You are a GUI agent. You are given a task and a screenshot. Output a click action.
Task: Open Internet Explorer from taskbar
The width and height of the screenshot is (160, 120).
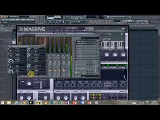(x=16, y=103)
